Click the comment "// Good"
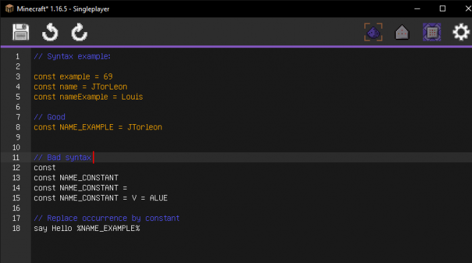 pyautogui.click(x=50, y=117)
